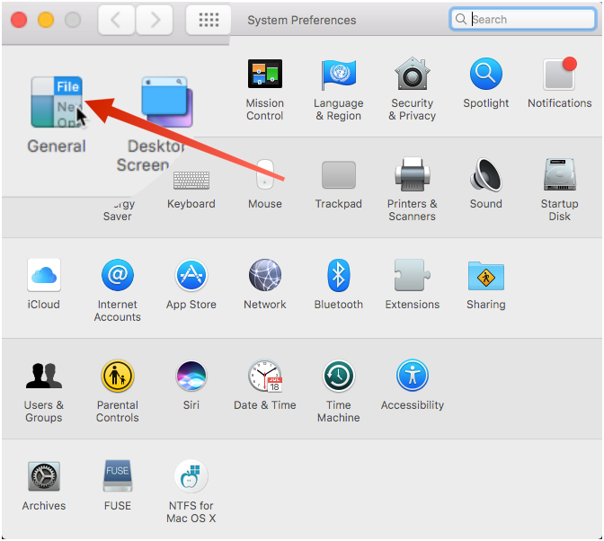Click the forward navigation arrow
The width and height of the screenshot is (604, 541).
pyautogui.click(x=155, y=20)
